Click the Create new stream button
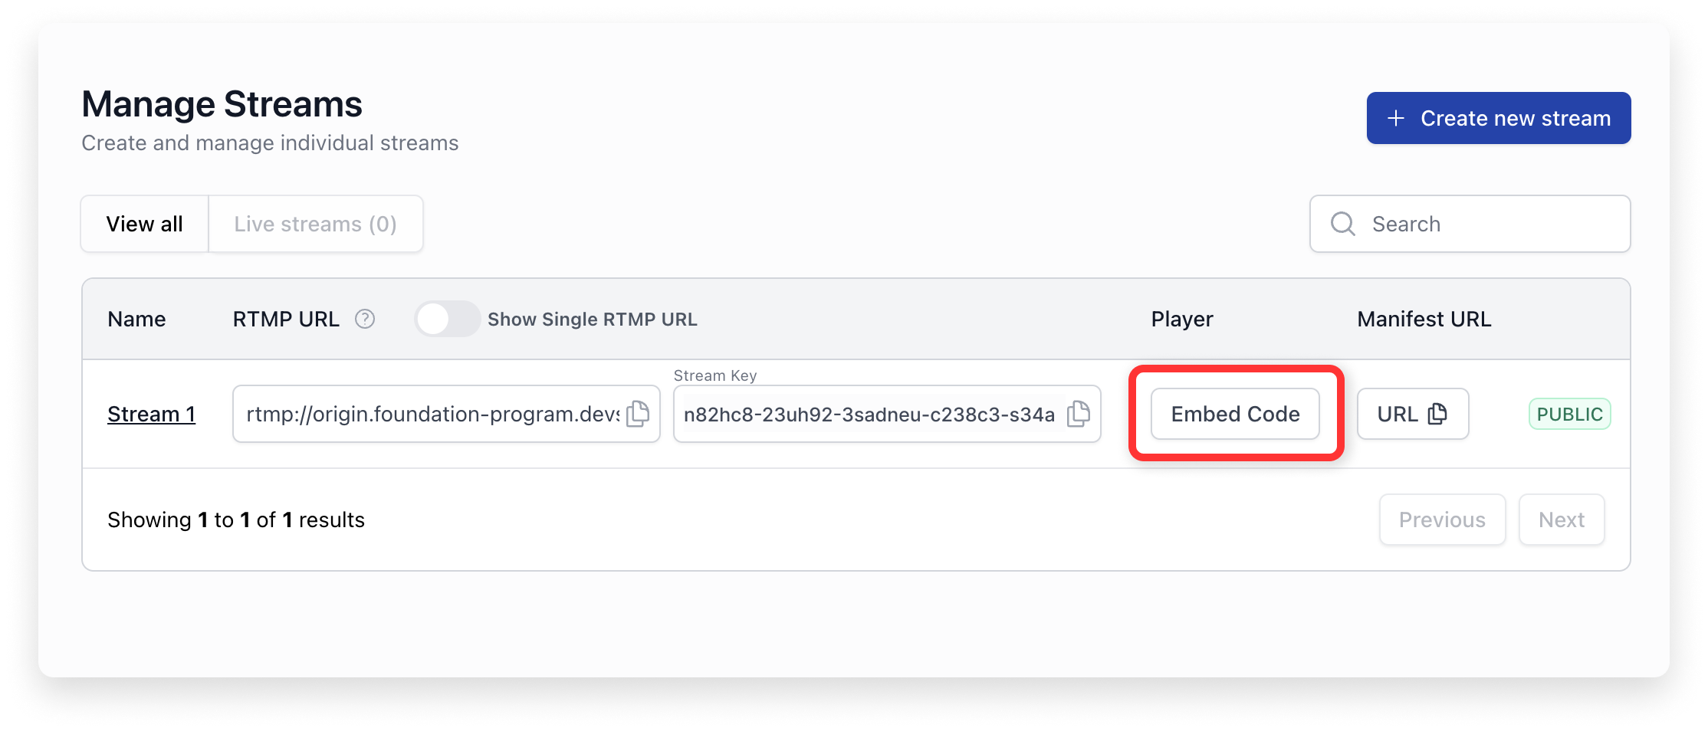1708x731 pixels. 1498,118
